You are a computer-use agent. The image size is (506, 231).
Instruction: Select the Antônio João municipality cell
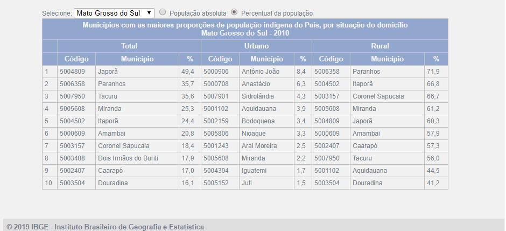coord(262,72)
